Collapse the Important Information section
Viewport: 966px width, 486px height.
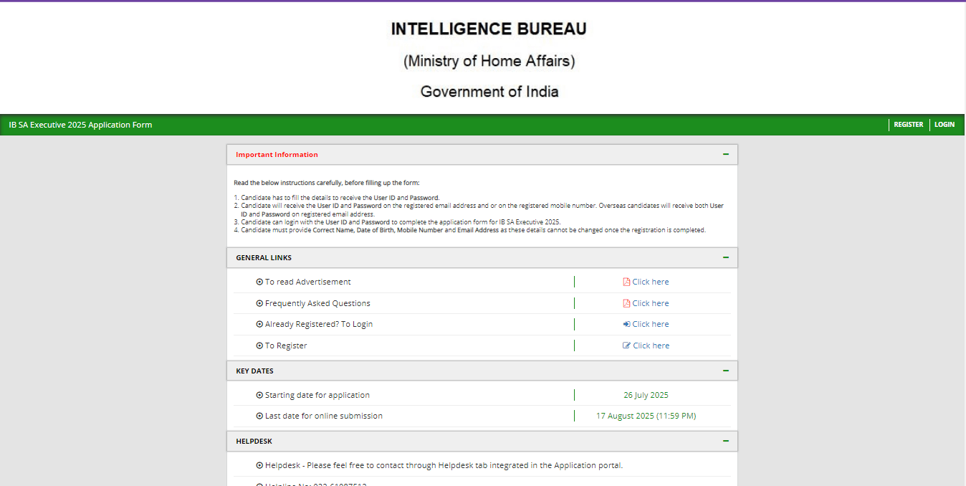(727, 153)
